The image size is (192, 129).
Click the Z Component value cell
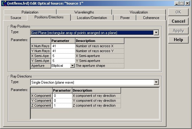click(62, 105)
